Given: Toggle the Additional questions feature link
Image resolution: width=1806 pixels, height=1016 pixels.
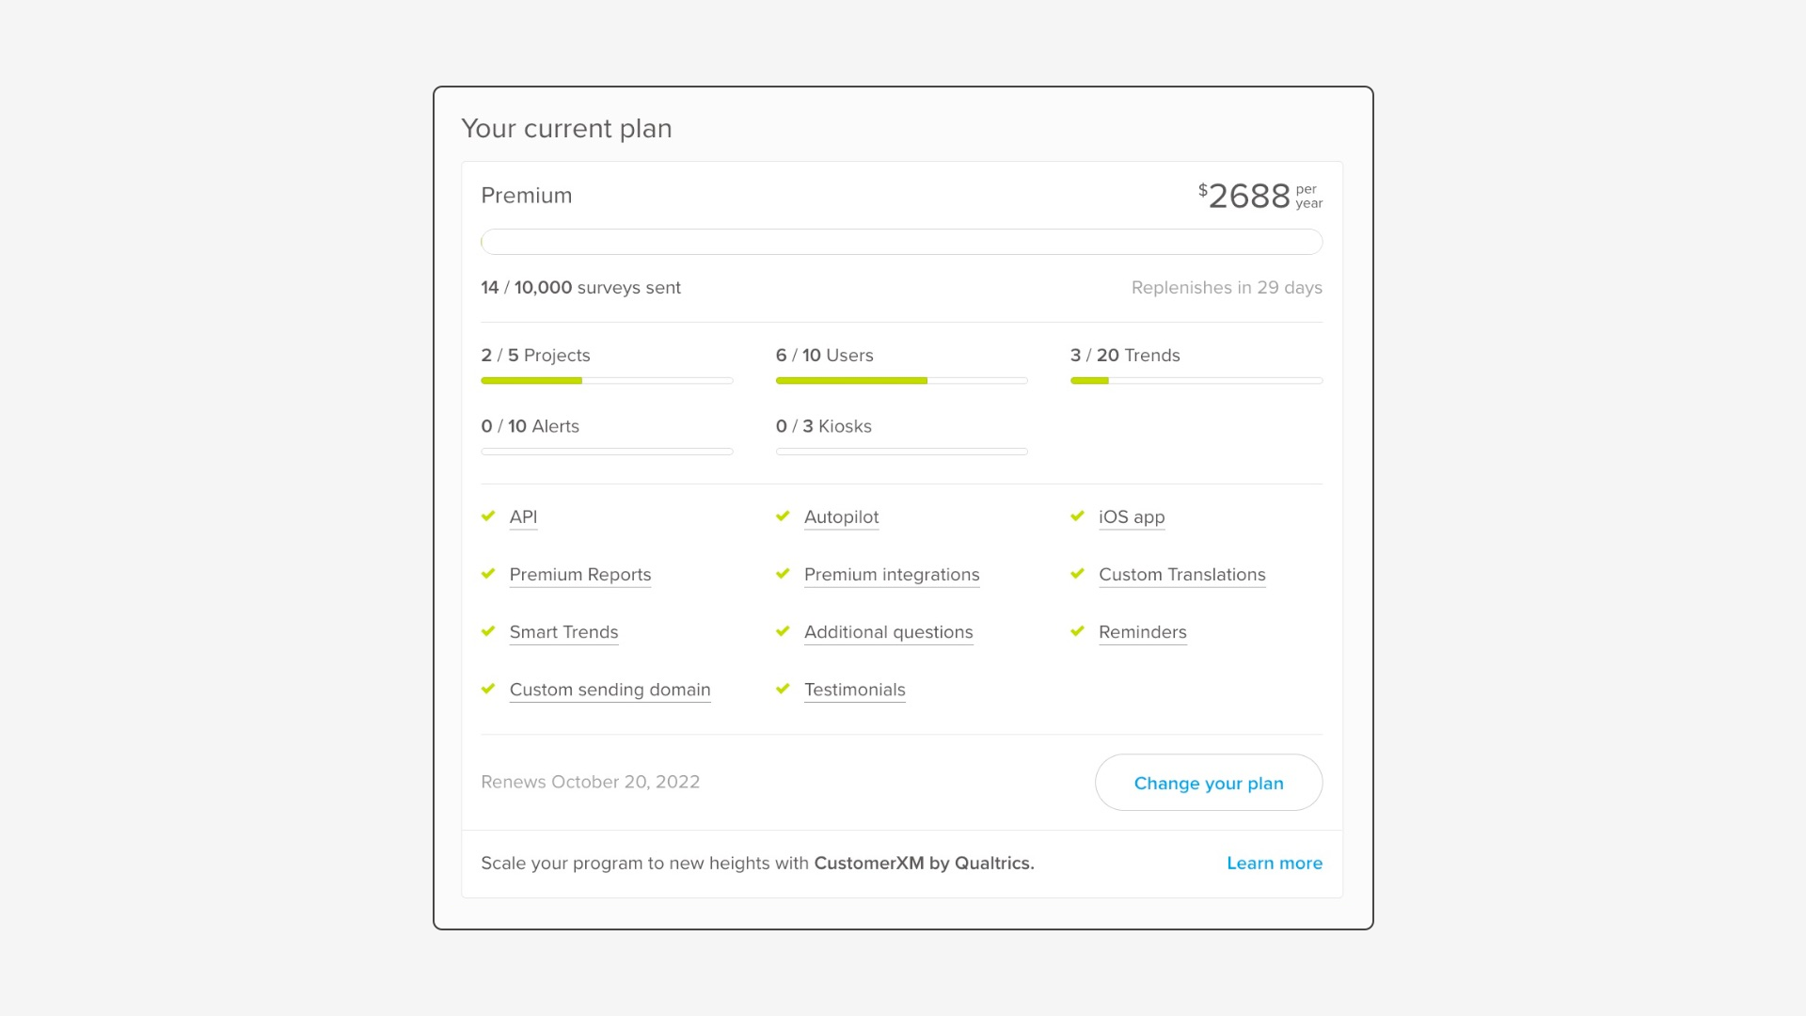Looking at the screenshot, I should coord(888,631).
